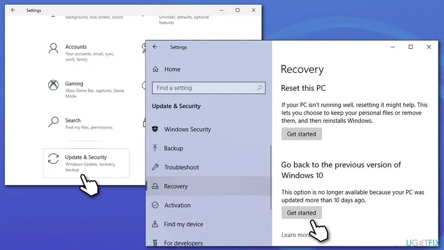
Task: Open Troubleshoot settings page
Action: point(181,167)
